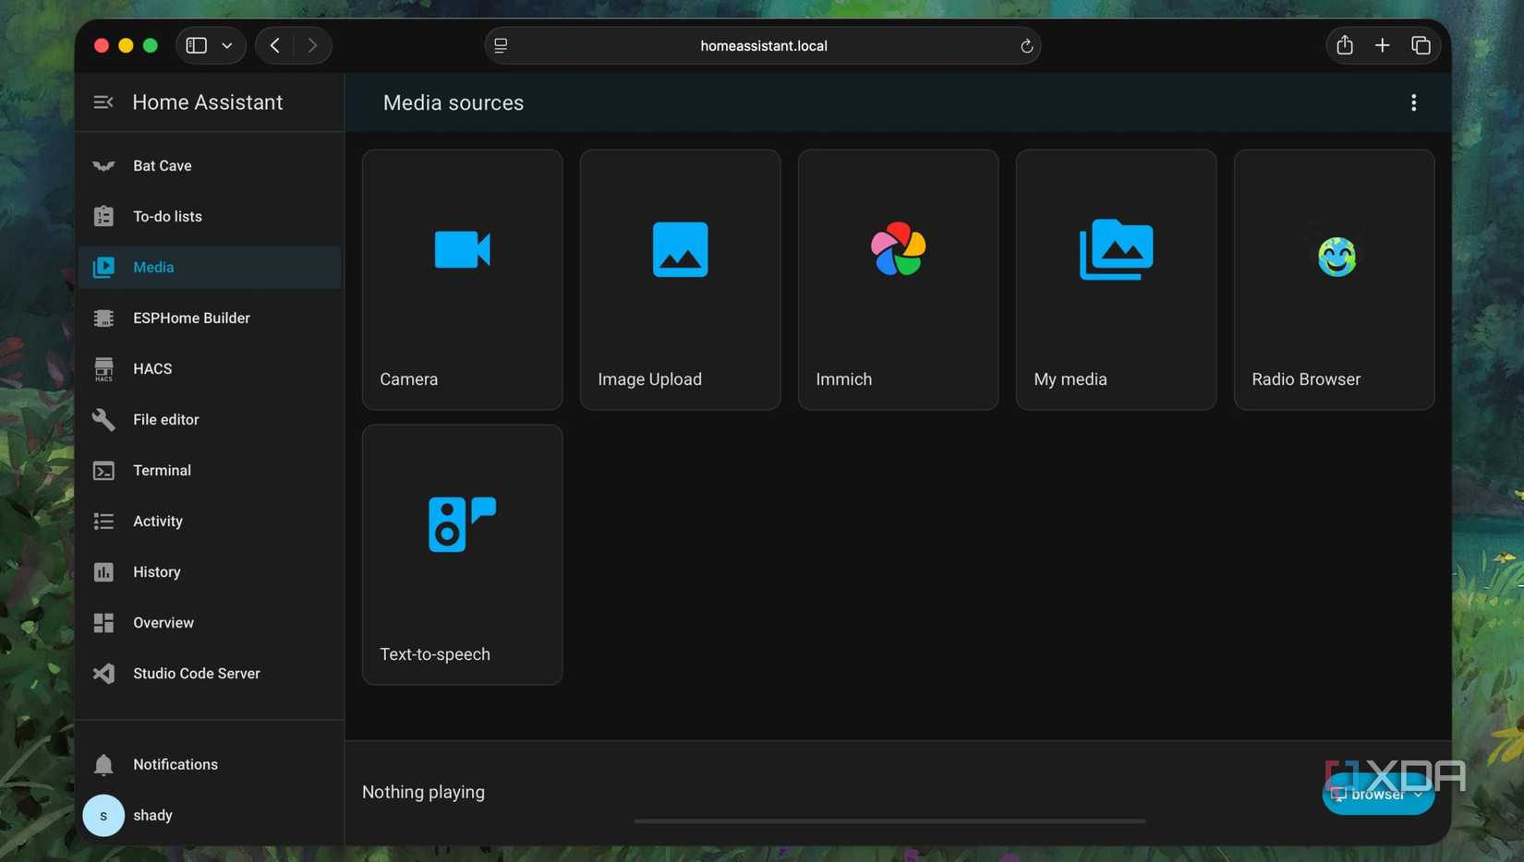The image size is (1524, 862).
Task: Click the homeassistant.local address bar
Action: (763, 45)
